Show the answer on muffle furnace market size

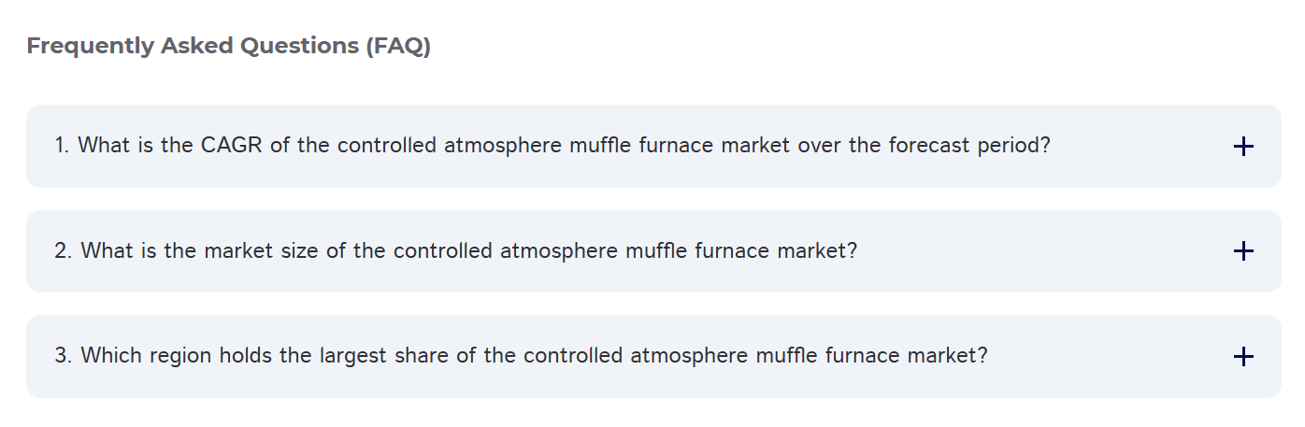coord(653,251)
